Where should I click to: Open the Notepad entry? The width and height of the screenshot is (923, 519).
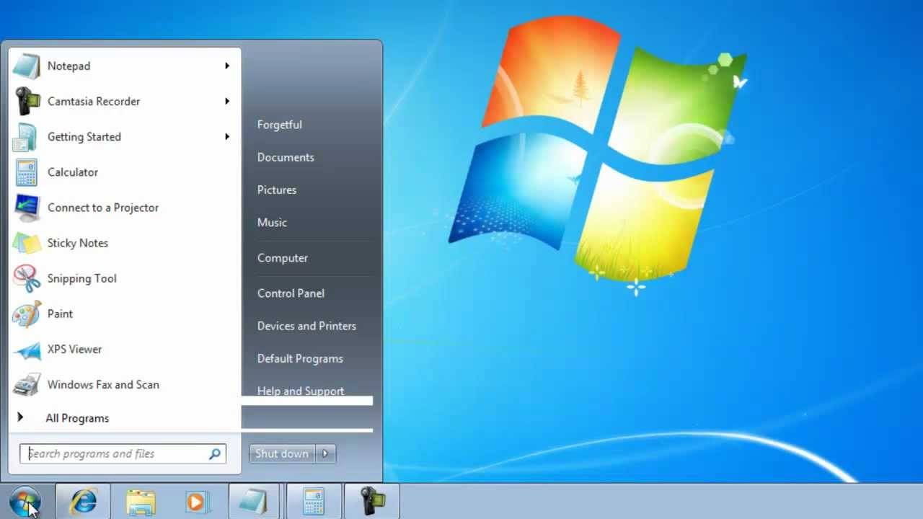(124, 66)
